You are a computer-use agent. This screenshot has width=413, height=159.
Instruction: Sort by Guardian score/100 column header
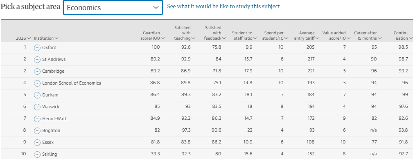153,36
